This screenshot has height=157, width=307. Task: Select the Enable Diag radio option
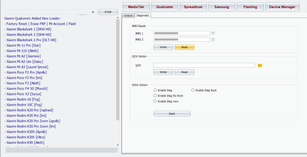pos(155,90)
